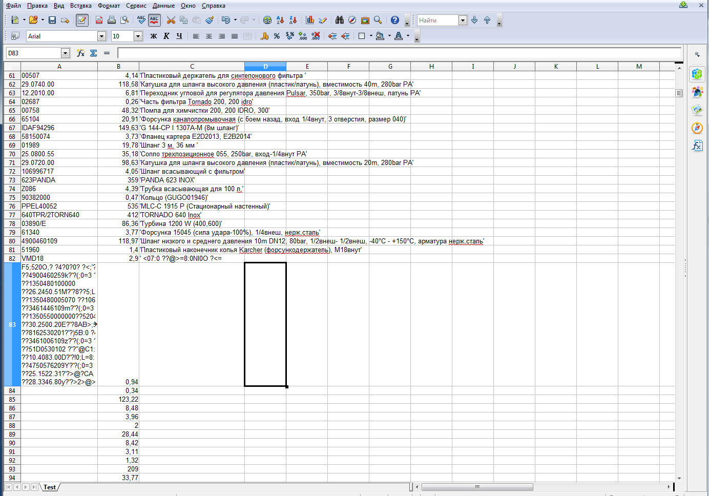Open Find & Replace binoculars icon
The image size is (709, 496).
pyautogui.click(x=340, y=20)
